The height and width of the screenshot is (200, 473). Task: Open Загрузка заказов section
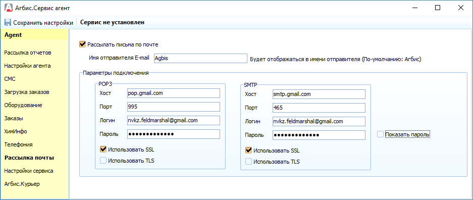pyautogui.click(x=27, y=92)
